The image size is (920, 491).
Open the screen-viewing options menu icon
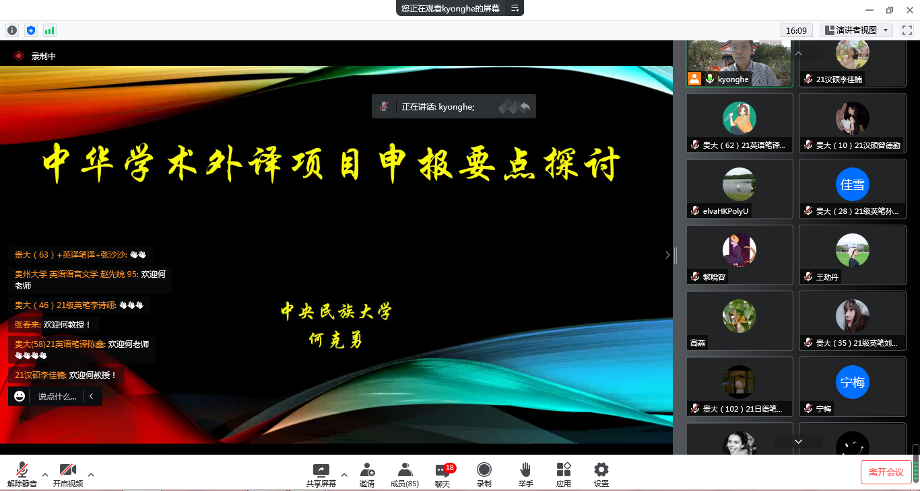click(515, 8)
